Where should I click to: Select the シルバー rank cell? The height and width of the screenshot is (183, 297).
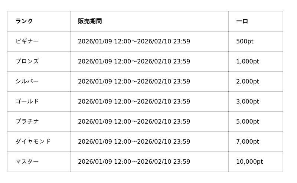[27, 81]
